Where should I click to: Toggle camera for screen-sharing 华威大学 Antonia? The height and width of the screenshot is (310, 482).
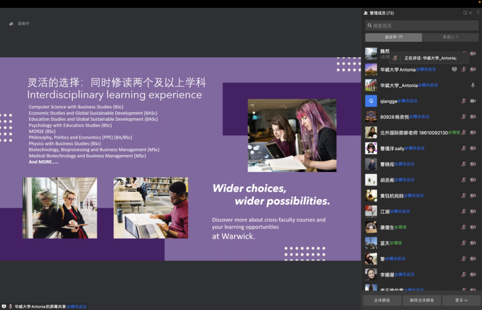click(x=473, y=70)
